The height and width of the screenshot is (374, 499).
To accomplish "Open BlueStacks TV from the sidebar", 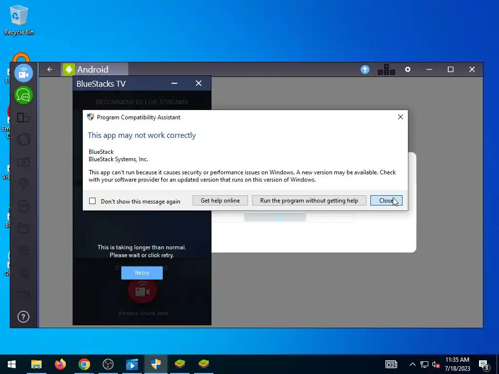I will click(x=23, y=73).
